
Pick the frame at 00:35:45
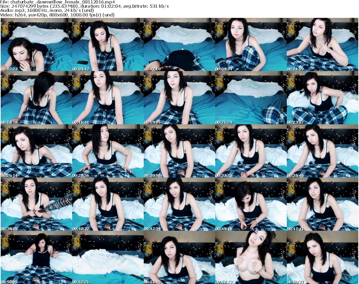click(x=323, y=151)
